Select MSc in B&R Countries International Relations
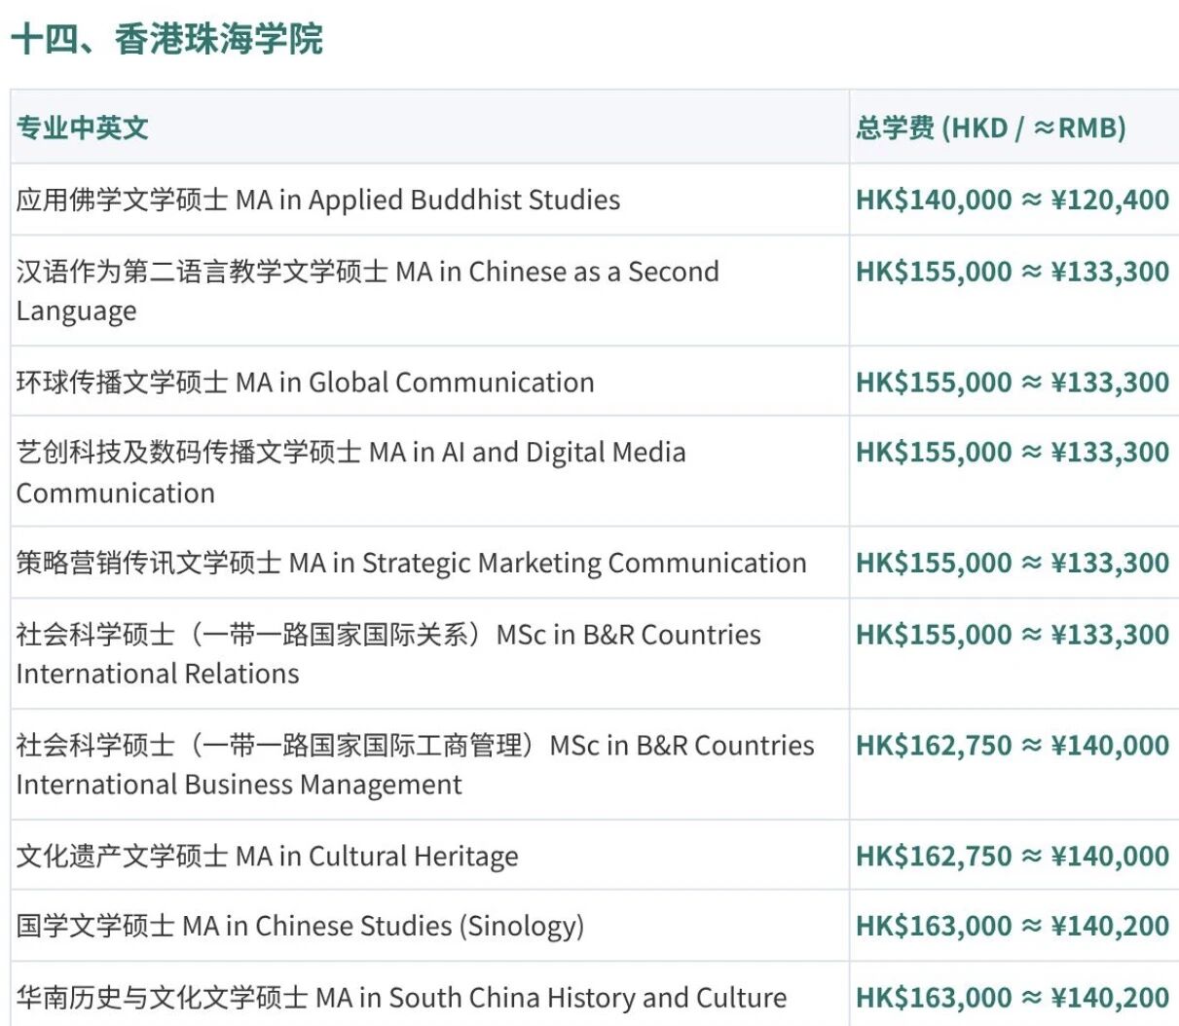This screenshot has width=1179, height=1026. click(x=389, y=653)
